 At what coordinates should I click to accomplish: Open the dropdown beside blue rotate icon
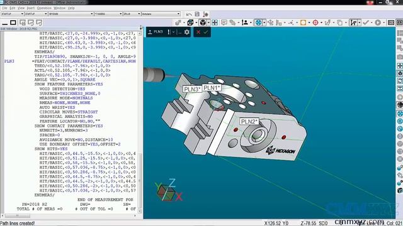tap(264, 23)
